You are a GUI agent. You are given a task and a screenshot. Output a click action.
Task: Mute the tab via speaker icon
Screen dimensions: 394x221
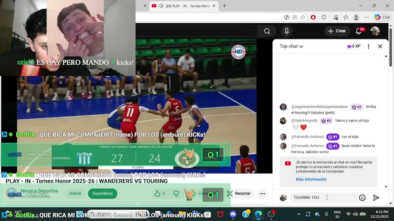pyautogui.click(x=161, y=6)
